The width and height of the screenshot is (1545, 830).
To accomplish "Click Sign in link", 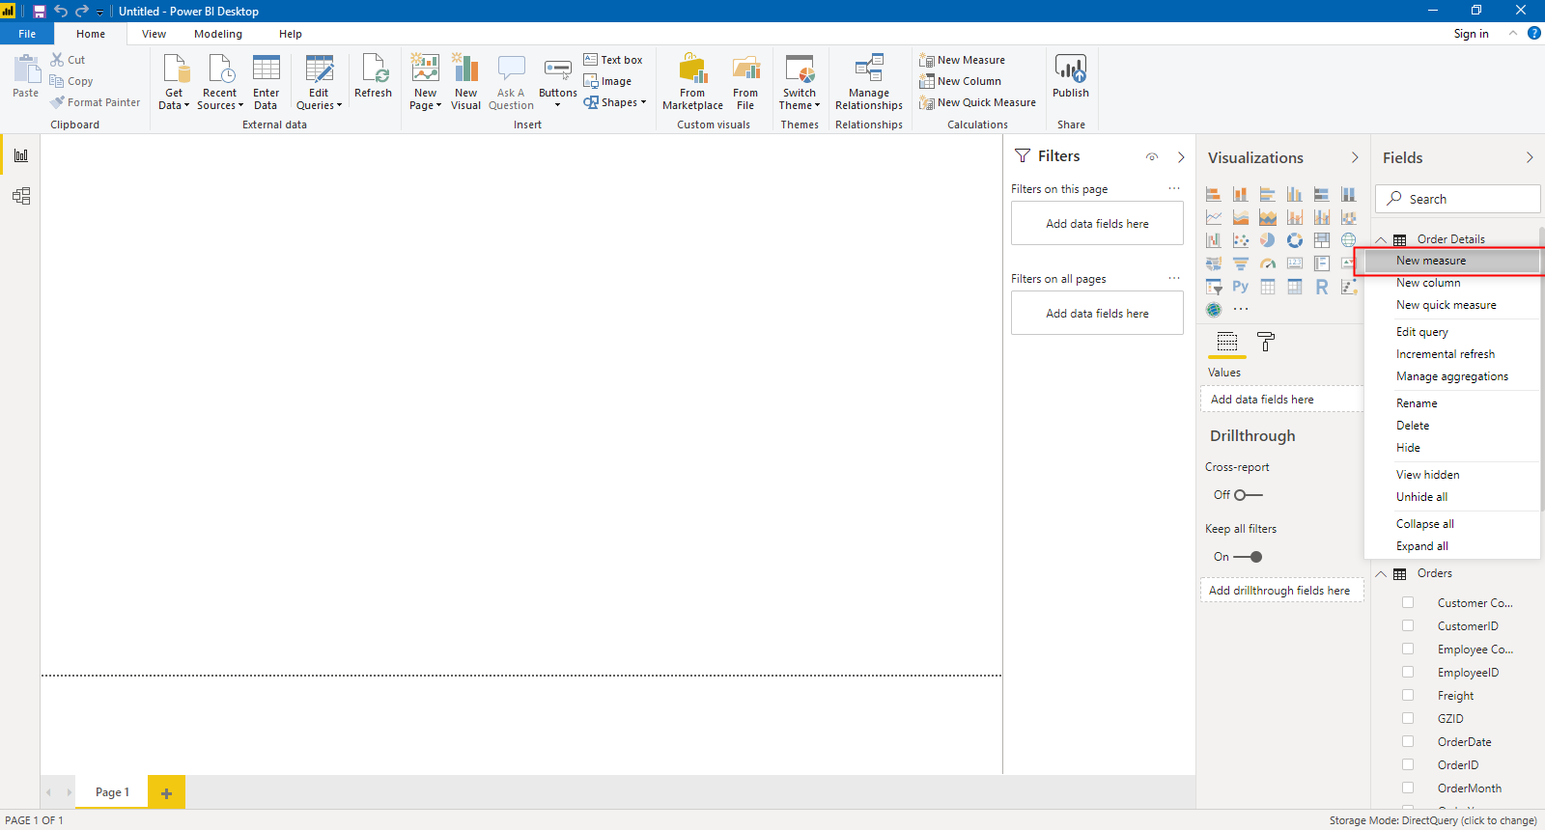I will point(1471,34).
